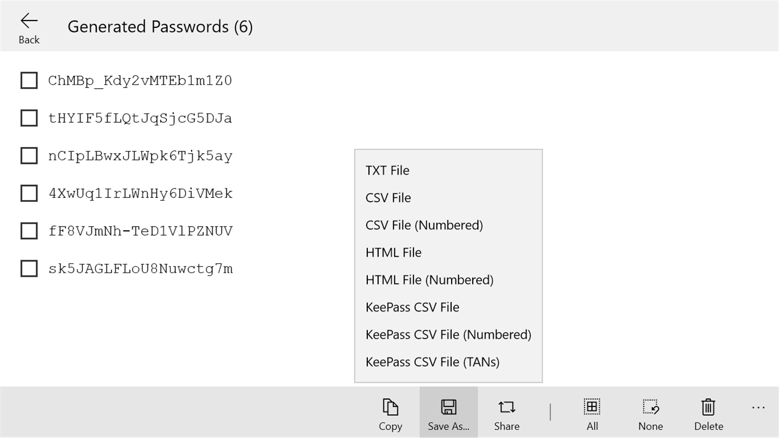Click the Select None icon
Image resolution: width=779 pixels, height=438 pixels.
(x=650, y=407)
